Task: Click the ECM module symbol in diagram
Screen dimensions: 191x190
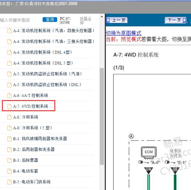Action: click(149, 153)
